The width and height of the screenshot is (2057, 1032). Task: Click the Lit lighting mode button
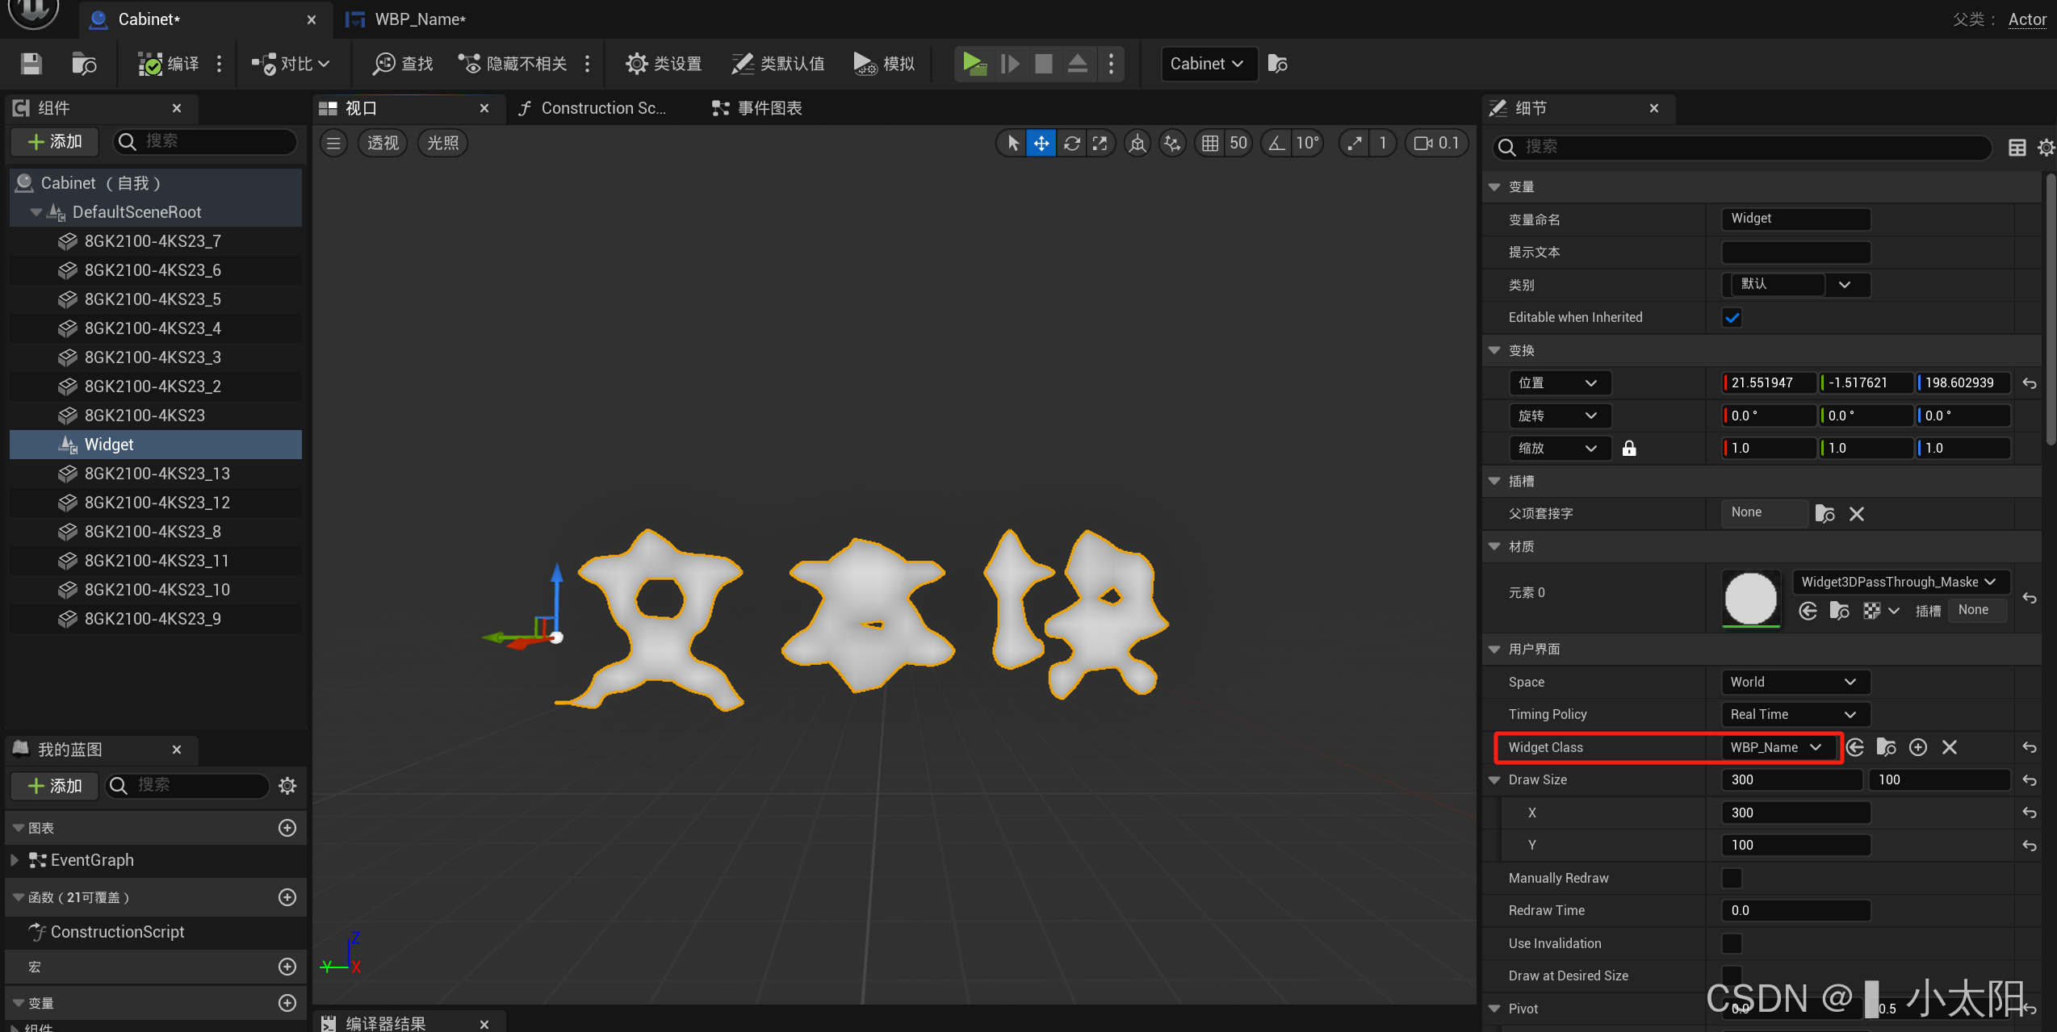[x=442, y=144]
